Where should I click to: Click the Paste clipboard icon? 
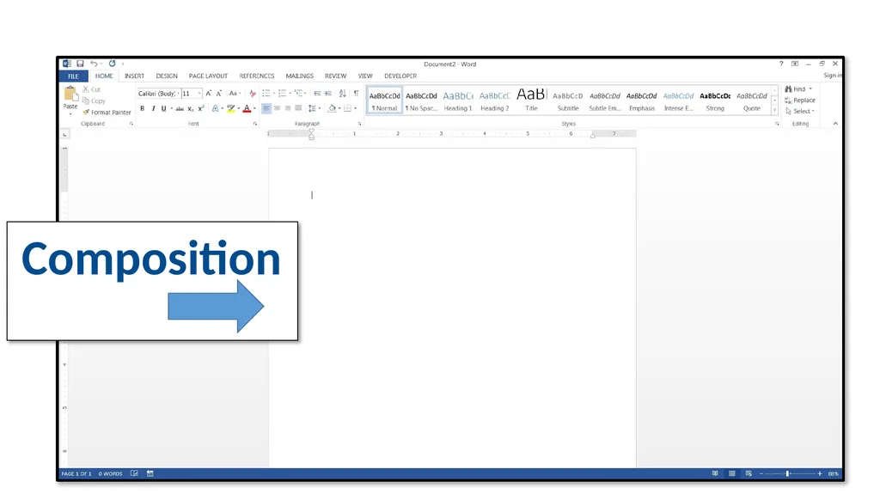(x=70, y=95)
